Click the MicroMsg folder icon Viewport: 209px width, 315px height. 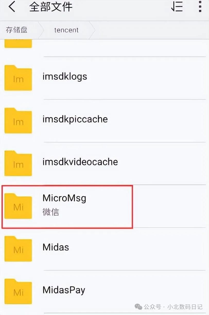(x=18, y=206)
